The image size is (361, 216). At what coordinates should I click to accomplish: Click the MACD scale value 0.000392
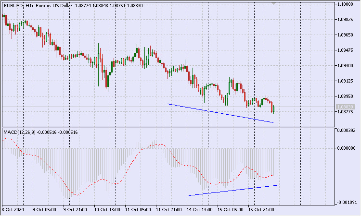(x=346, y=131)
